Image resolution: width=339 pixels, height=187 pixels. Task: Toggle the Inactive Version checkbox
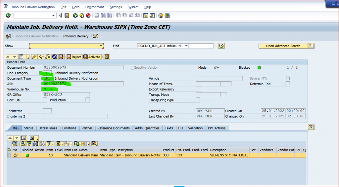[x=132, y=67]
